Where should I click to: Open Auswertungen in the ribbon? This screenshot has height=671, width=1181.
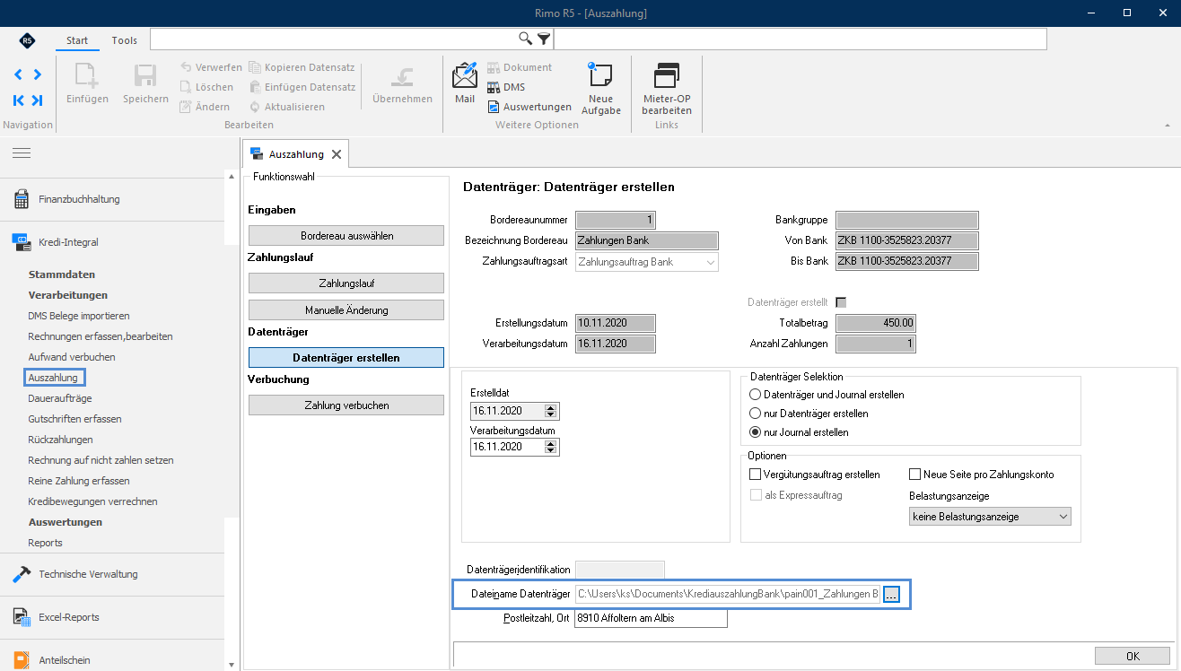pyautogui.click(x=529, y=107)
